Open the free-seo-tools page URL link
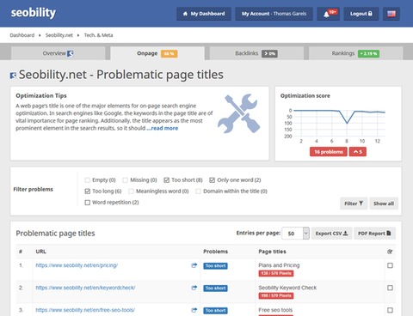The height and width of the screenshot is (316, 413). click(85, 310)
